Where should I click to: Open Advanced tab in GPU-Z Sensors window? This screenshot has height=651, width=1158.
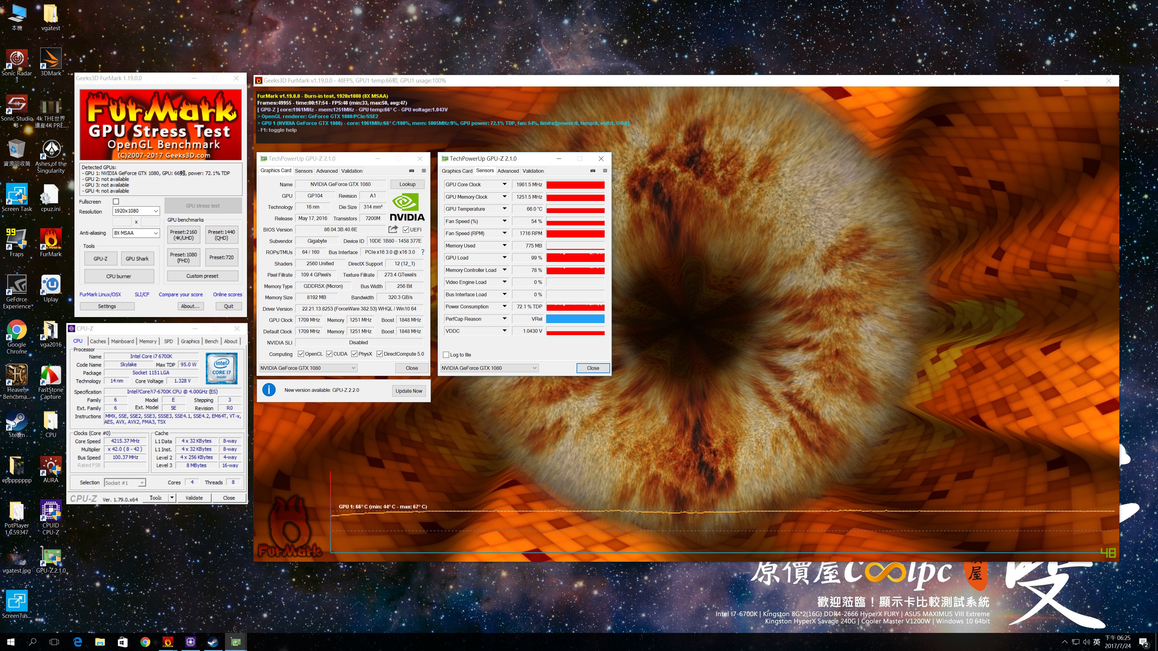(508, 171)
